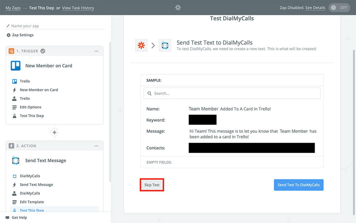Open the Action step three-dot menu
The height and width of the screenshot is (223, 356).
click(x=96, y=146)
